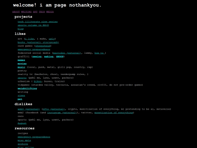Viewport: 197px width, 148px height.
Task: Click the 'likes' heading
Action: click(20, 34)
